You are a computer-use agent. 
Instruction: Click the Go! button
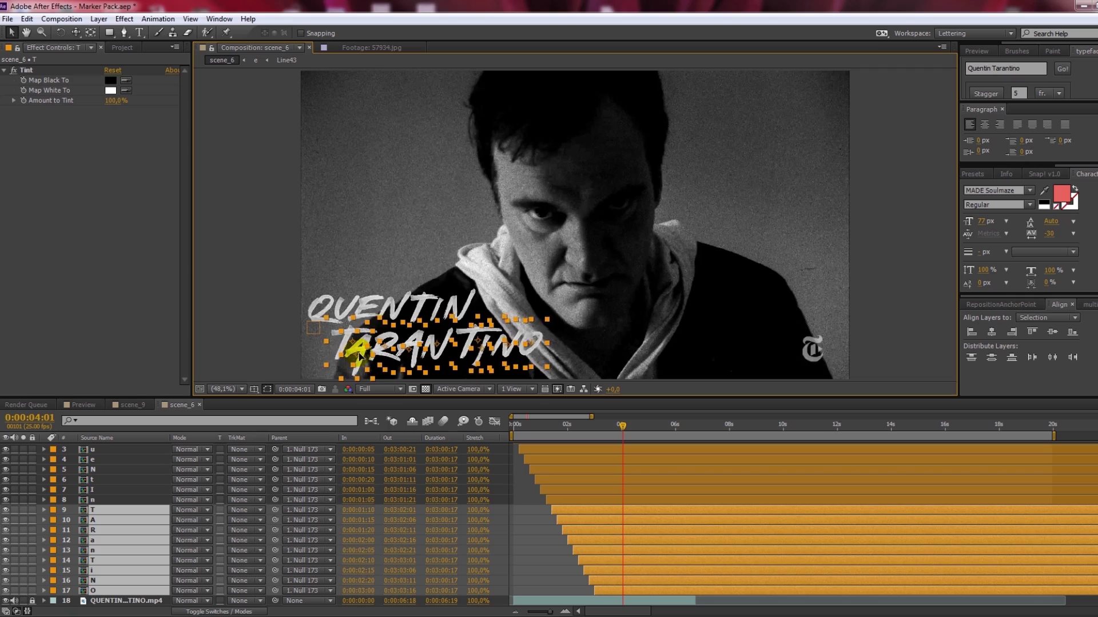tap(1062, 69)
